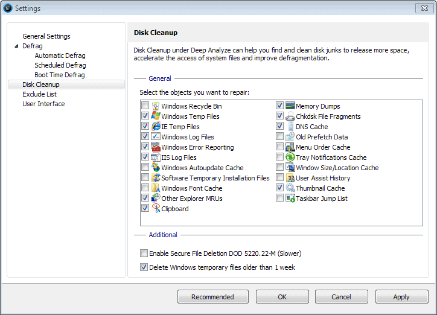The width and height of the screenshot is (437, 315).
Task: Click the Windows Error Reporting toolbox icon
Action: (x=156, y=147)
